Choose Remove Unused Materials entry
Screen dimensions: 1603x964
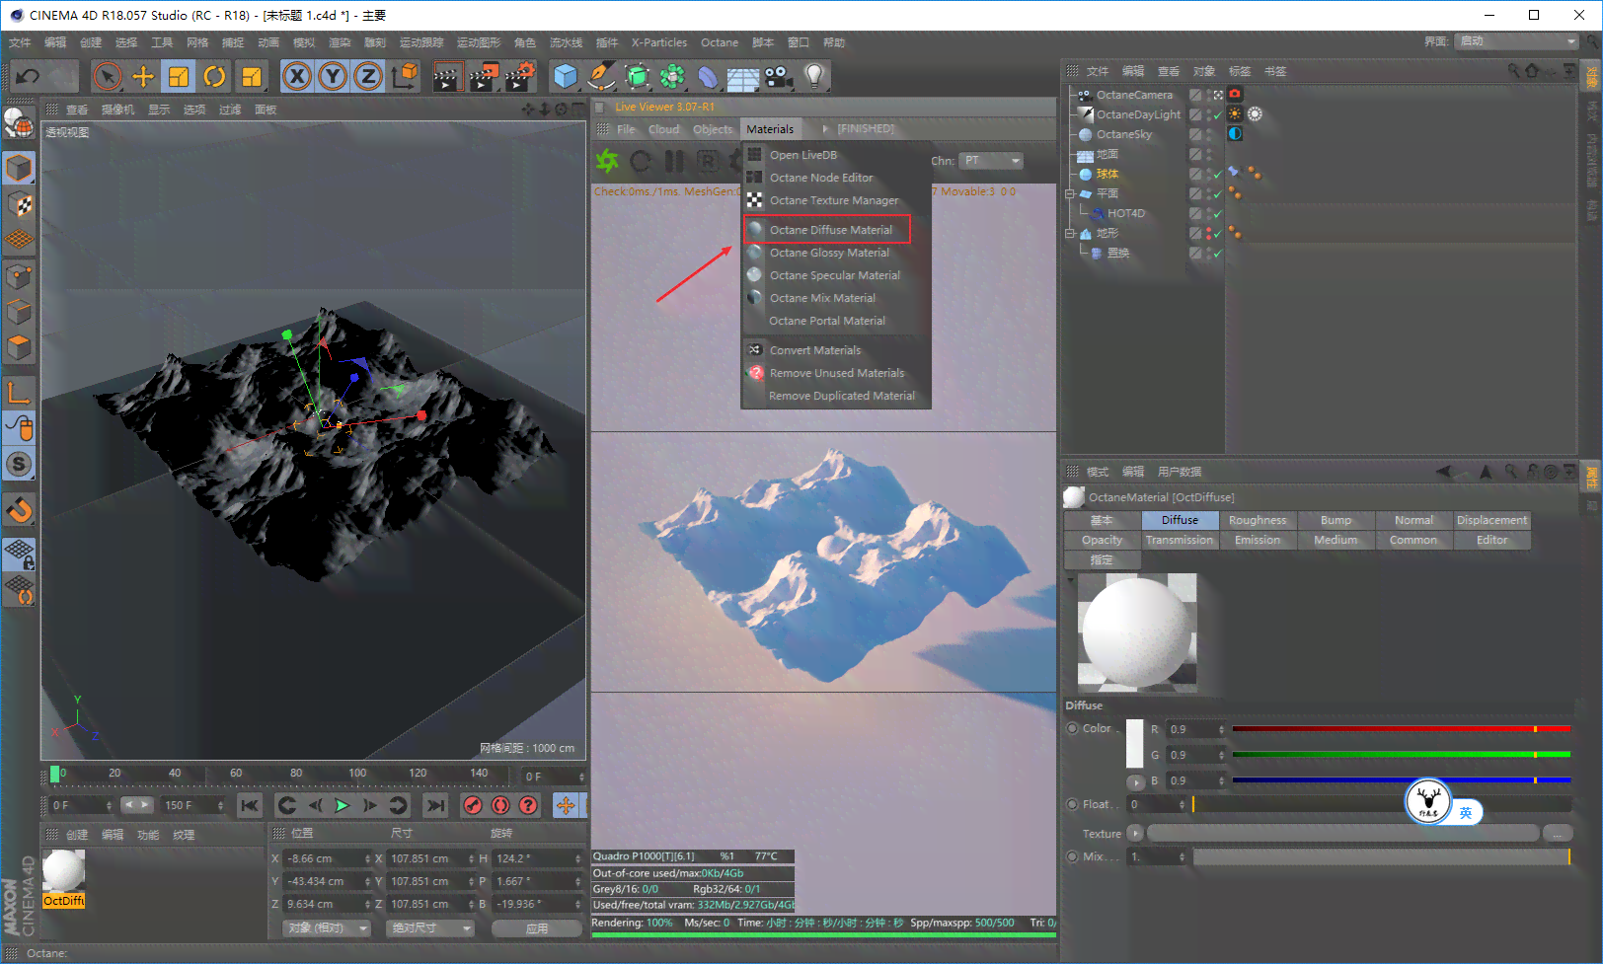coord(837,373)
